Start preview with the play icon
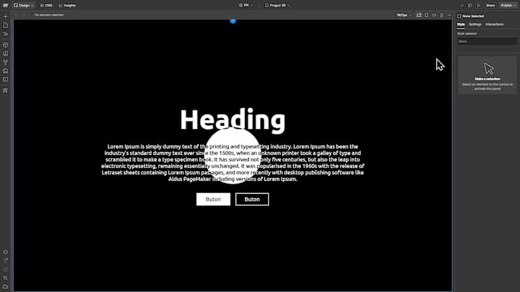 click(478, 6)
